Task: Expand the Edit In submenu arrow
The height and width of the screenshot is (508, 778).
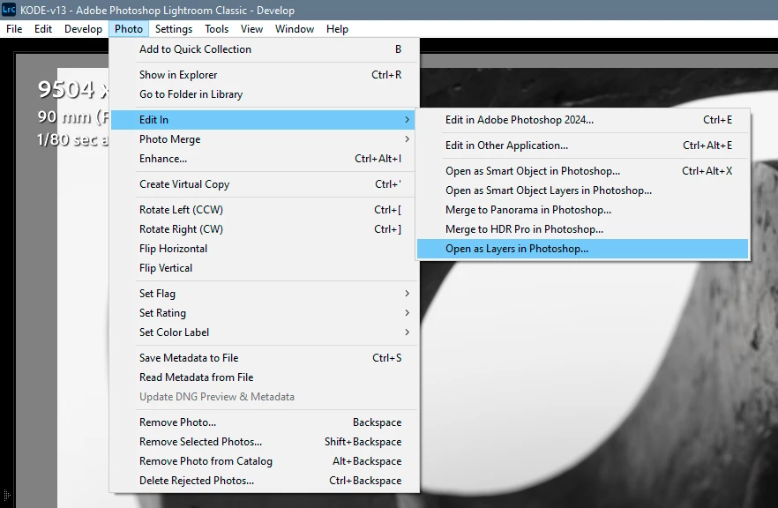Action: tap(407, 120)
